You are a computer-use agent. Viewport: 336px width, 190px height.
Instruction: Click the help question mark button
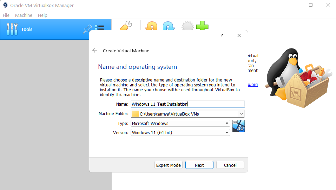click(222, 35)
